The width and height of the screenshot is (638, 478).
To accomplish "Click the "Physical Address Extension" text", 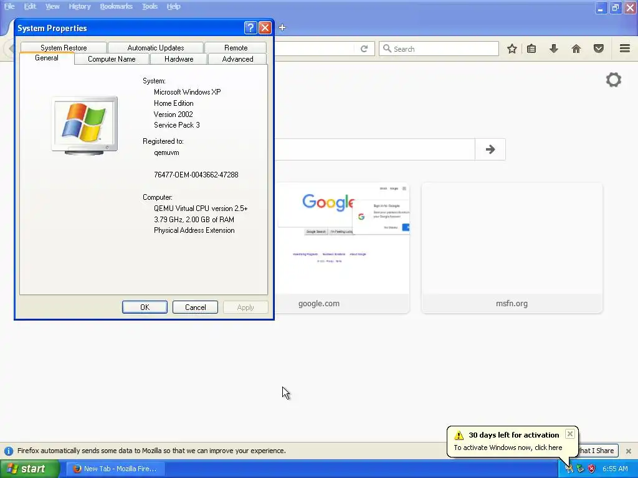I will point(194,230).
